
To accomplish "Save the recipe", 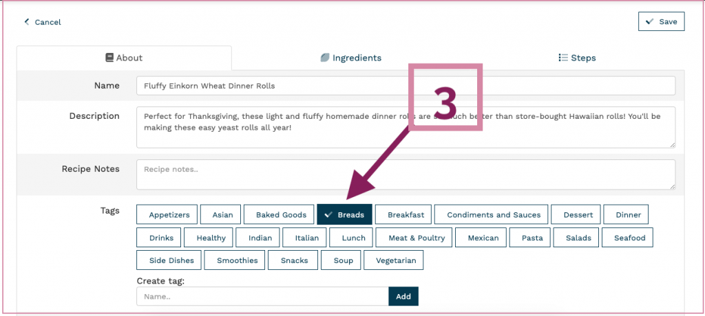I will [662, 21].
